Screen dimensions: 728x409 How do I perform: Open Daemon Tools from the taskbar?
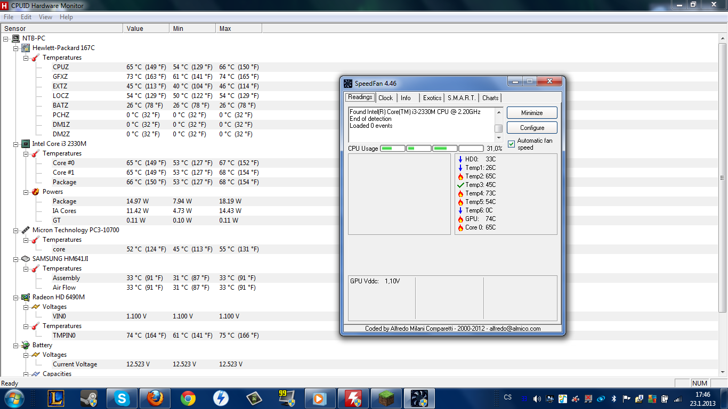pyautogui.click(x=221, y=398)
